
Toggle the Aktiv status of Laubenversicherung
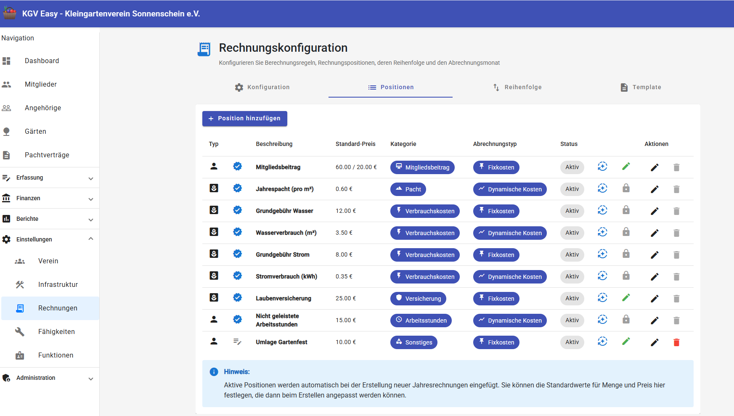pos(572,298)
